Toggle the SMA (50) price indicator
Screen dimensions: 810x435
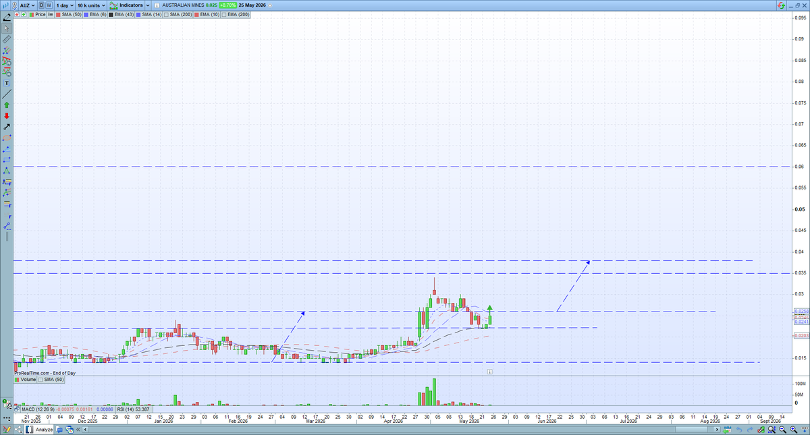pyautogui.click(x=68, y=14)
